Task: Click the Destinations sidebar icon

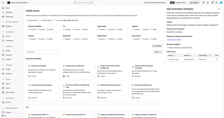Action: pyautogui.click(x=3, y=41)
